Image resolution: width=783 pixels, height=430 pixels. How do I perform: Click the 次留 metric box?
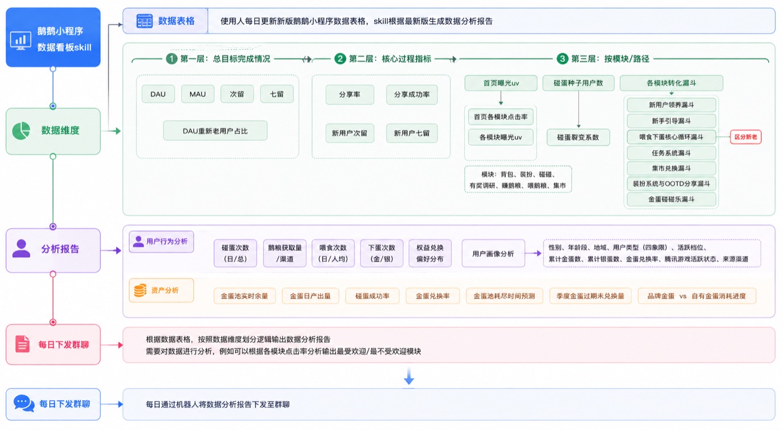(x=237, y=94)
